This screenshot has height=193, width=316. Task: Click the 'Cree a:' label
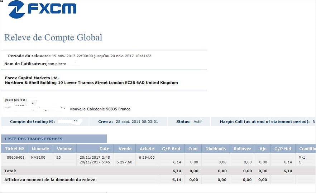pyautogui.click(x=105, y=122)
